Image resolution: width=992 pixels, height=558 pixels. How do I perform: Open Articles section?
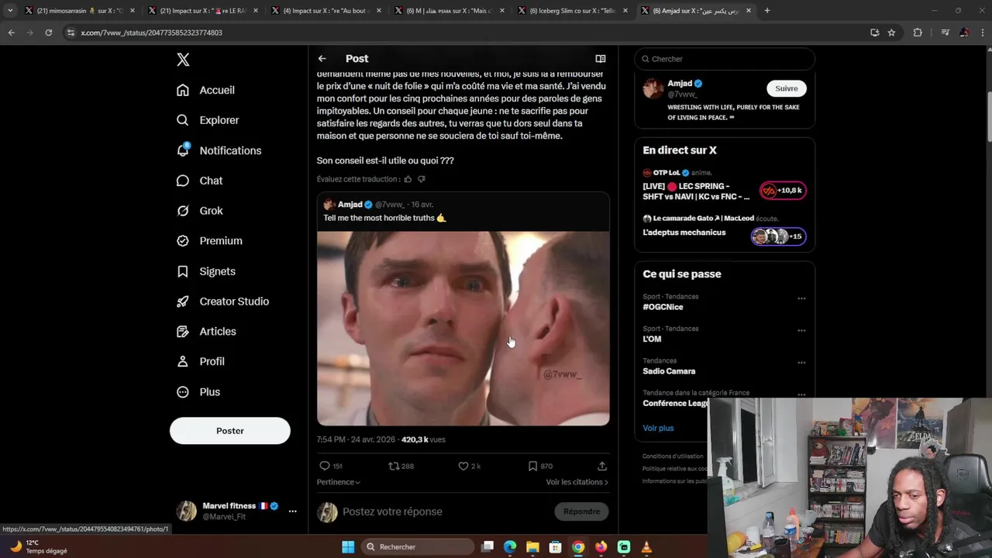[x=206, y=331]
